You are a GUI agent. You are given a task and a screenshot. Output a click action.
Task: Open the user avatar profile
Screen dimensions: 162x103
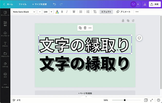tap(133, 4)
